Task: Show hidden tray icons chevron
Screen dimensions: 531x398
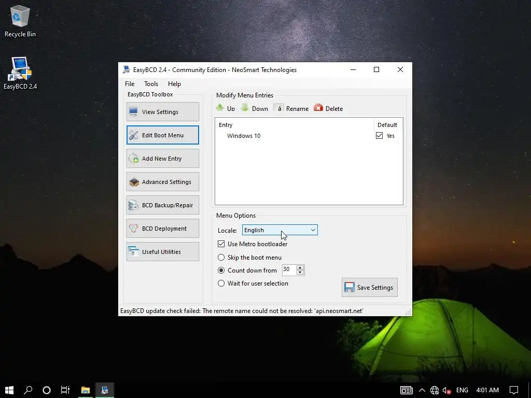Action: [x=422, y=390]
